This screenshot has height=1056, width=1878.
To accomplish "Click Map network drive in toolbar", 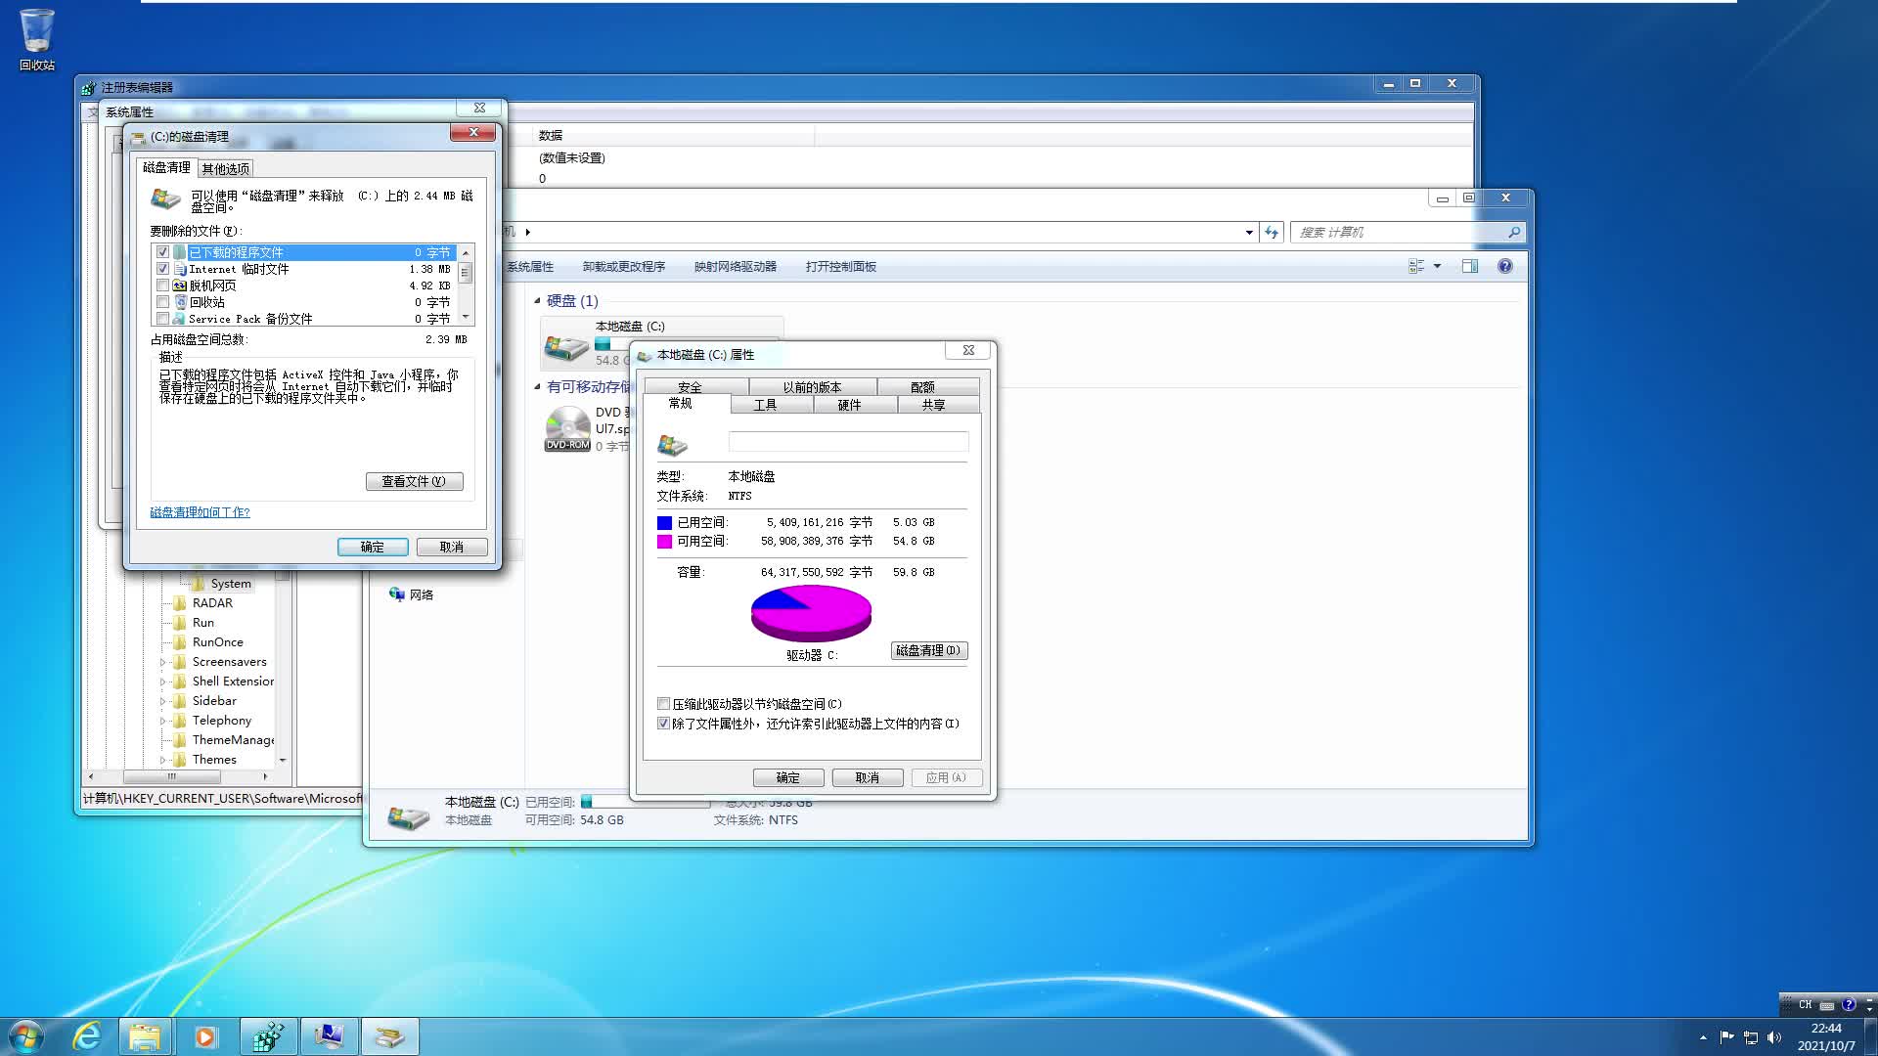I will point(736,266).
